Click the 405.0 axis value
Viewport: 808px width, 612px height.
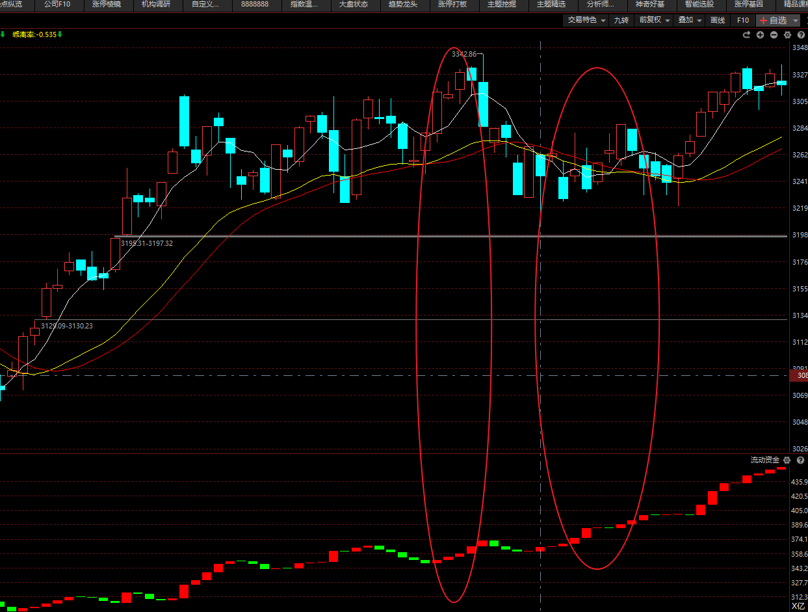799,511
